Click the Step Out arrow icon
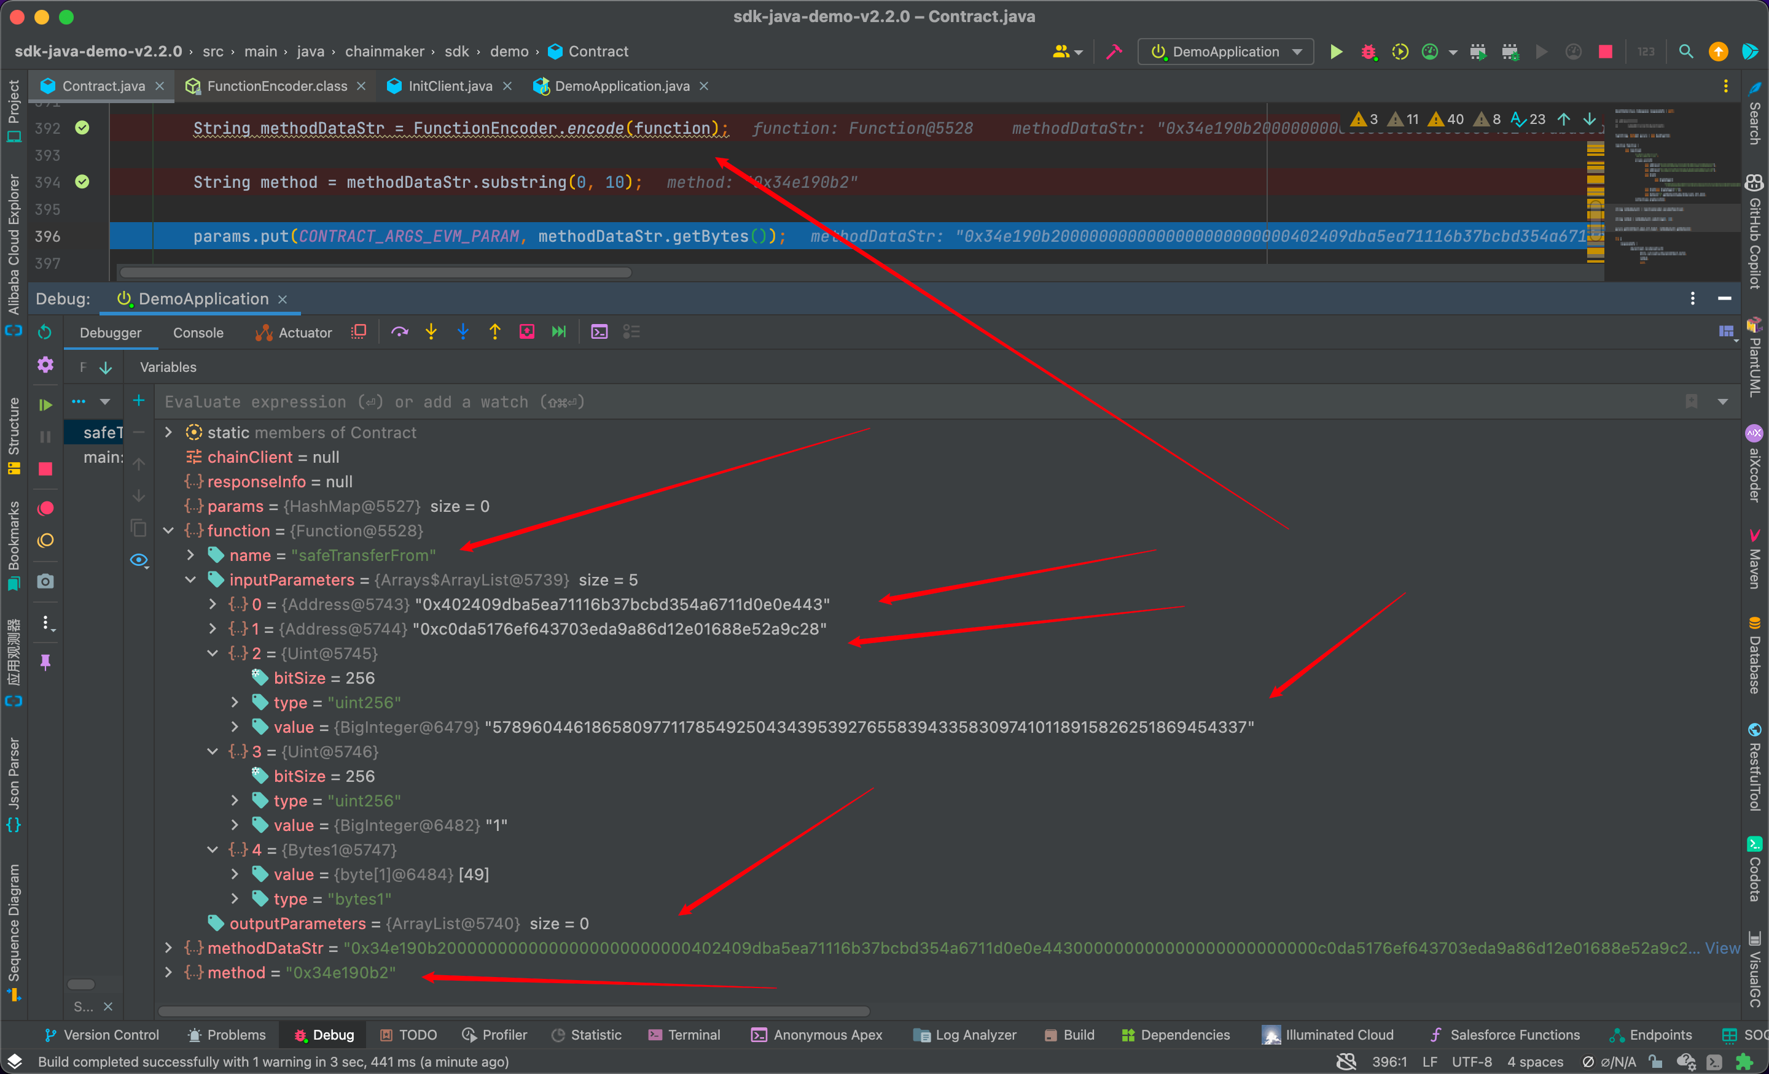This screenshot has width=1769, height=1074. coord(494,331)
